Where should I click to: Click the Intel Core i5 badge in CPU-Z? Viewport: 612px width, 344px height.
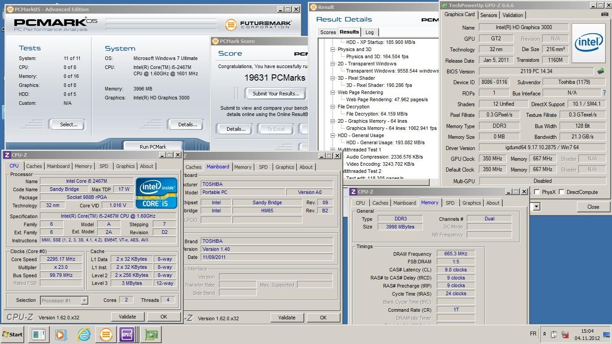click(x=157, y=193)
